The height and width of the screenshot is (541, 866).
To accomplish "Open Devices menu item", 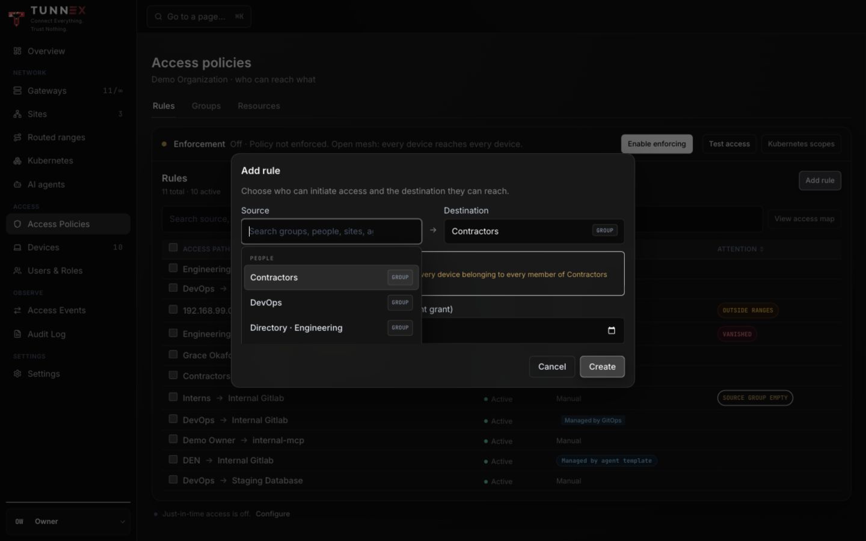I will click(x=68, y=248).
